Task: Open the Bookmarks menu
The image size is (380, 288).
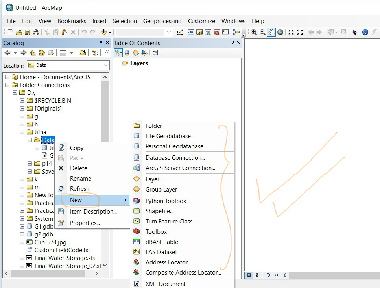Action: tap(72, 21)
